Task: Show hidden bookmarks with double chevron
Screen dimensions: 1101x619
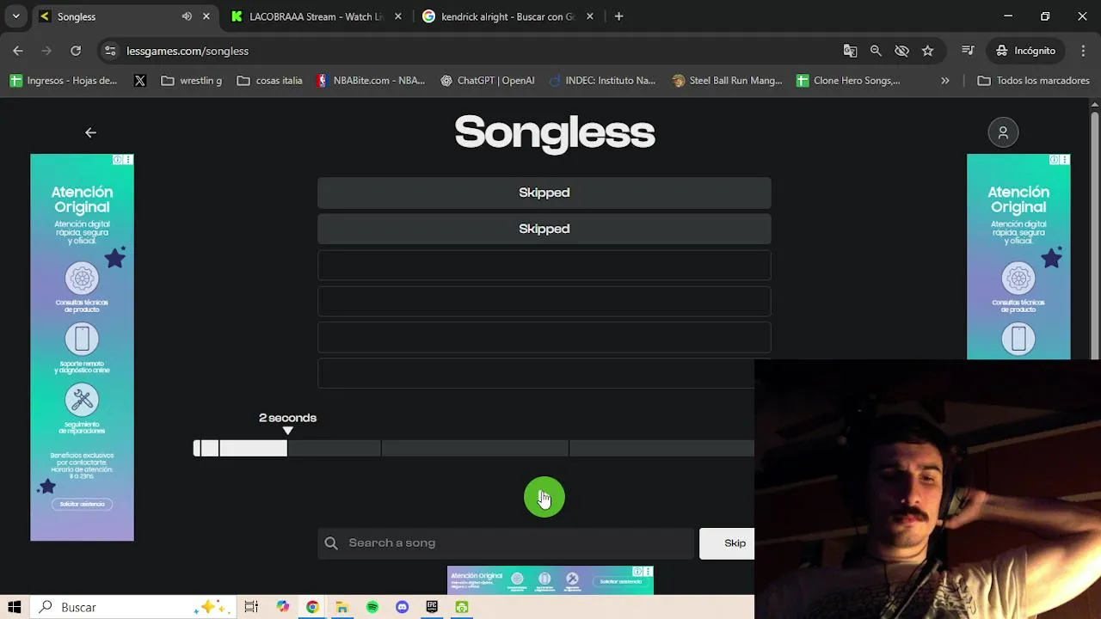Action: click(x=945, y=81)
